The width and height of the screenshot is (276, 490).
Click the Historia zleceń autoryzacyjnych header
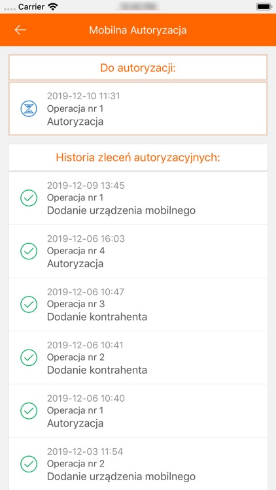138,157
